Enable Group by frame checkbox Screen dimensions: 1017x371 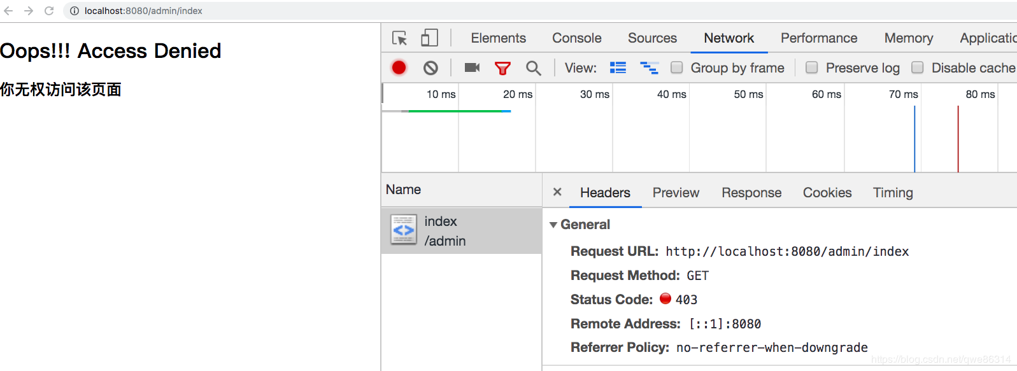[677, 67]
